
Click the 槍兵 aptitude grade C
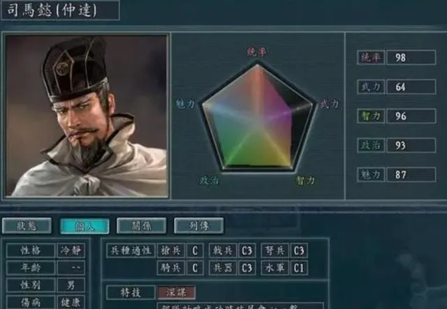click(x=195, y=250)
